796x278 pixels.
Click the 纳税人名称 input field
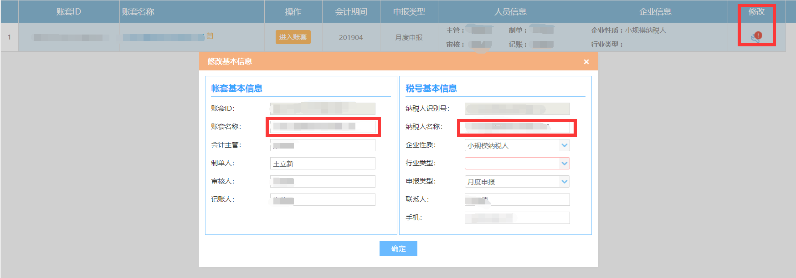pos(517,127)
